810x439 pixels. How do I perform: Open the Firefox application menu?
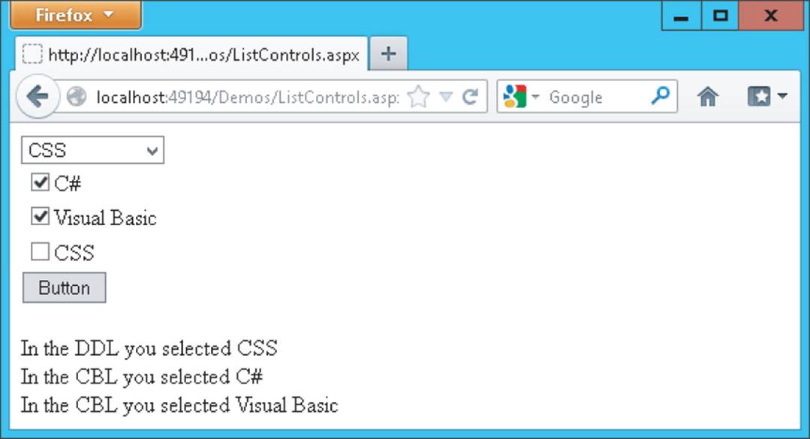pos(75,15)
